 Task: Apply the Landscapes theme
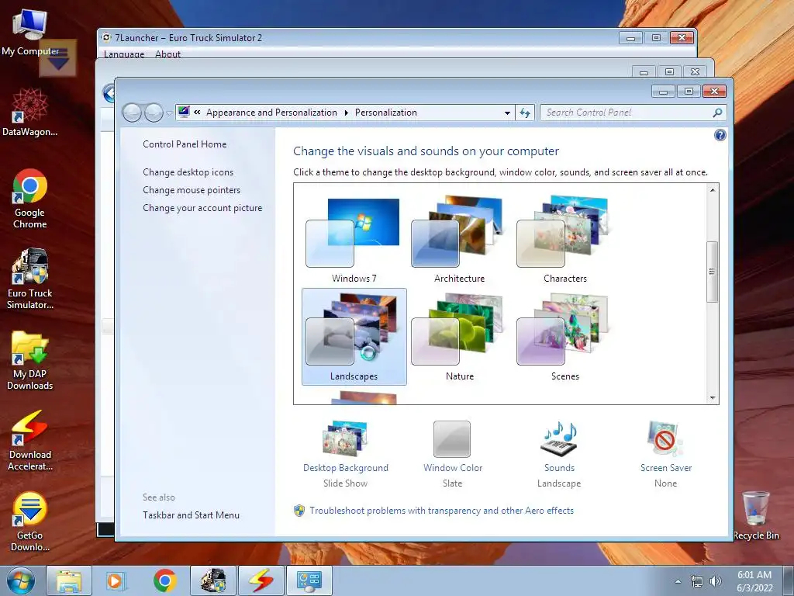click(x=354, y=337)
